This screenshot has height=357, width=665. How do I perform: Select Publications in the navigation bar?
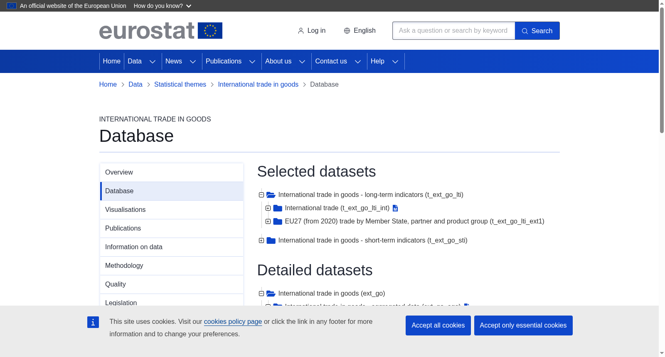click(x=224, y=61)
